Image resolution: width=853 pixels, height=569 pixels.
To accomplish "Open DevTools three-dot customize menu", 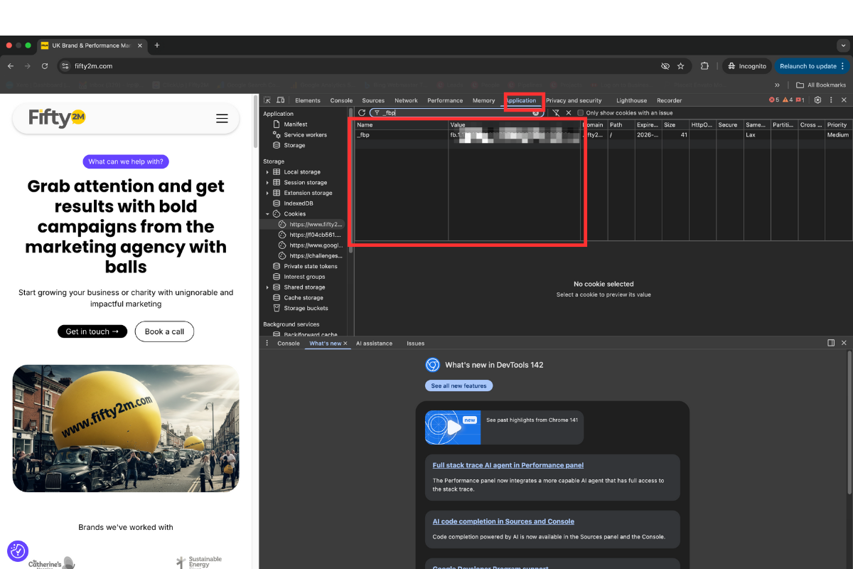I will pos(831,100).
